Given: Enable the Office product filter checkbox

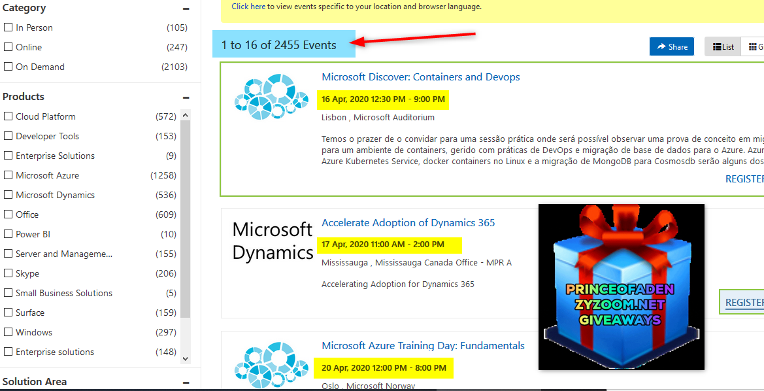Looking at the screenshot, I should 8,214.
